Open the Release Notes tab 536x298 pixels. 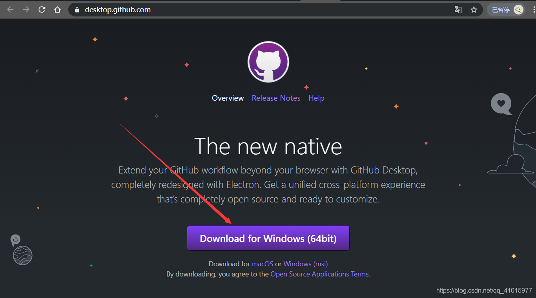tap(276, 98)
